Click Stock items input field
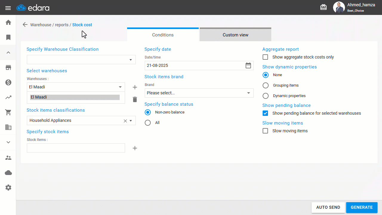Viewport: 382px width, 215px height. [x=76, y=148]
